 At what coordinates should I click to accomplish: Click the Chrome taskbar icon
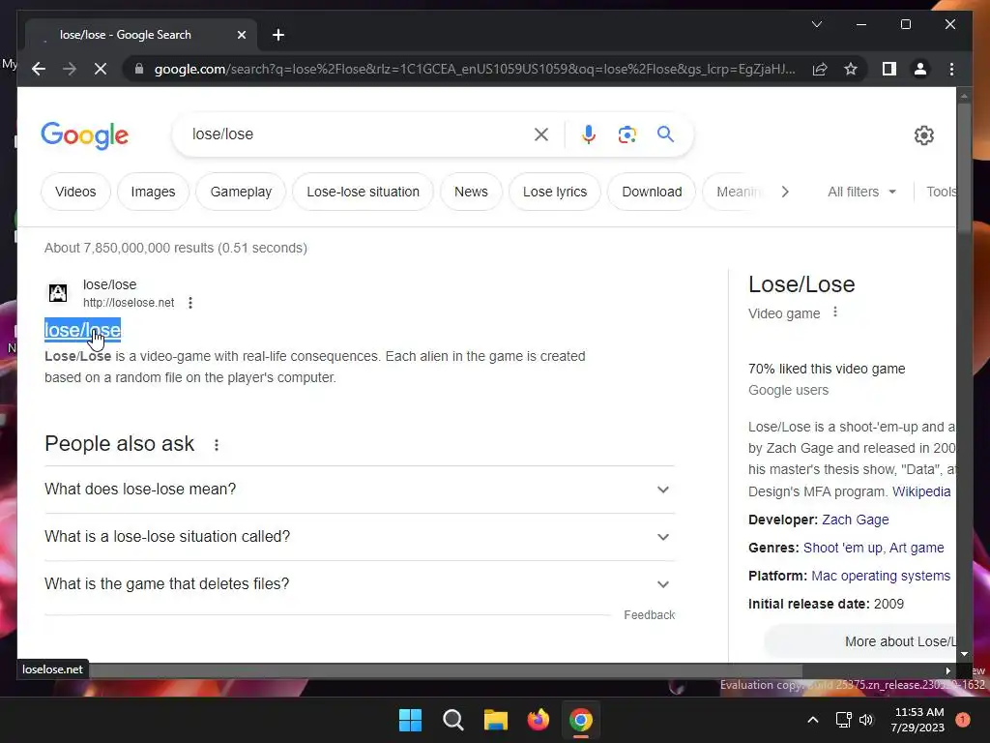click(581, 720)
